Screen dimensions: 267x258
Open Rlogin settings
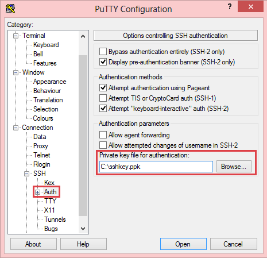tap(42, 164)
